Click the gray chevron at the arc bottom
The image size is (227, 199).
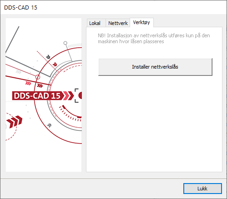point(50,125)
